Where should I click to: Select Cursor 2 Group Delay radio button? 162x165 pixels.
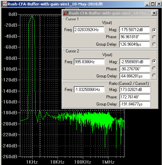coord(154,75)
